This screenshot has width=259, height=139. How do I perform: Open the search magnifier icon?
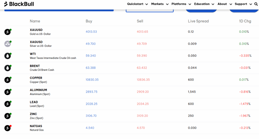(256, 4)
